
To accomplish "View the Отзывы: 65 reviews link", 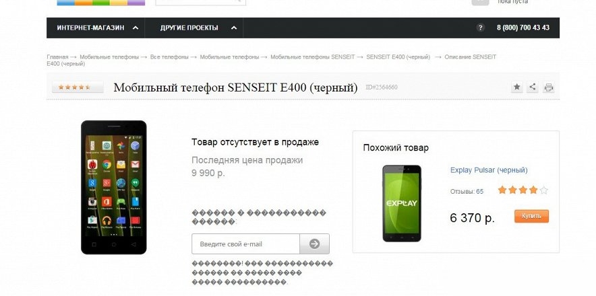I will coord(467,191).
